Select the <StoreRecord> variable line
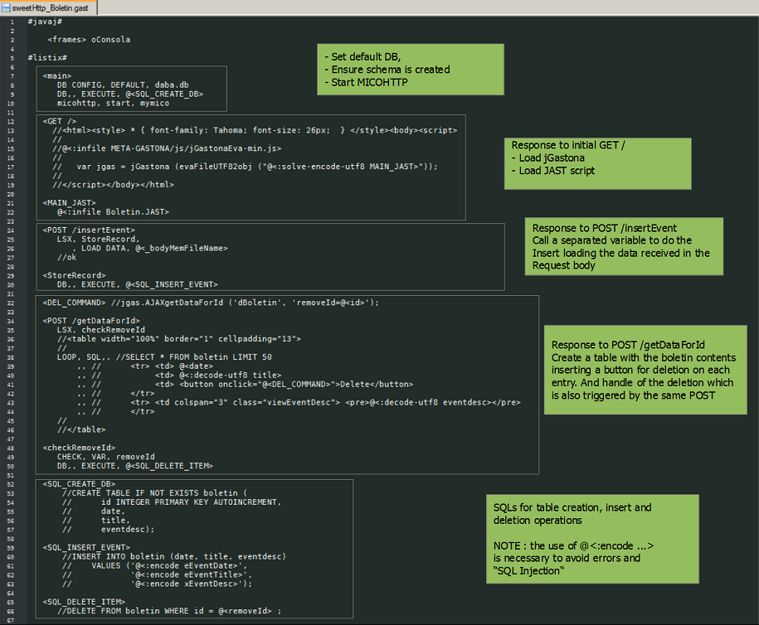759x625 pixels. 74,276
